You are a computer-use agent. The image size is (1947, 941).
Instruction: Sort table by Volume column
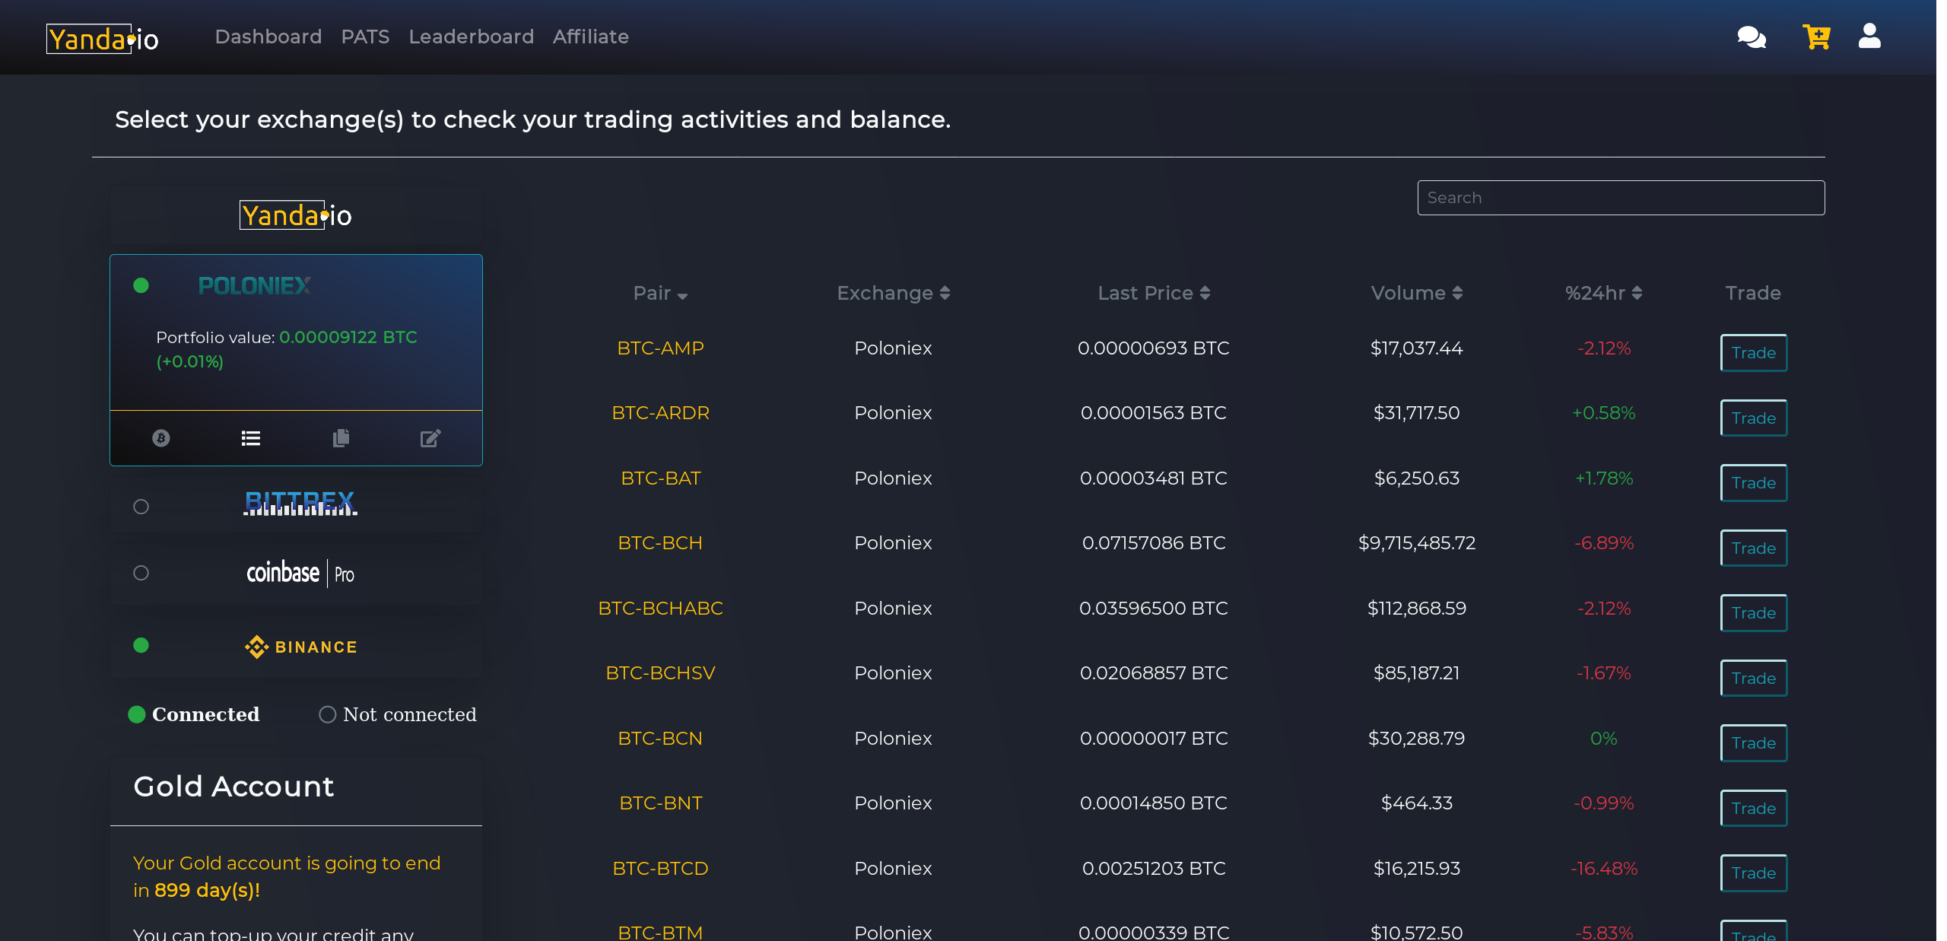1416,294
